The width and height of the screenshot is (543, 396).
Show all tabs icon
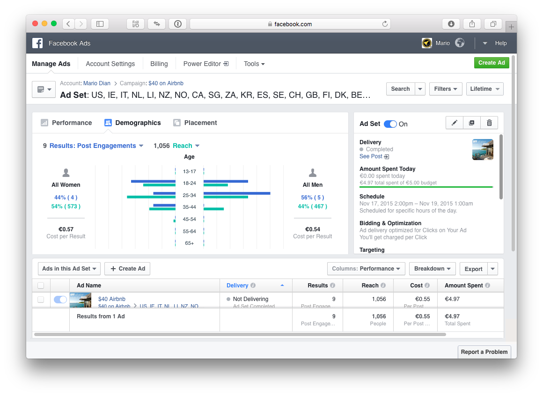point(493,24)
